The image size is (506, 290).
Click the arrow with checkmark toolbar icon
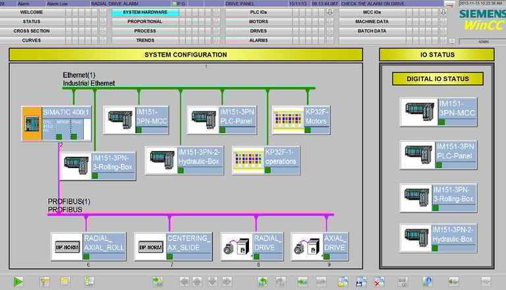(453, 281)
